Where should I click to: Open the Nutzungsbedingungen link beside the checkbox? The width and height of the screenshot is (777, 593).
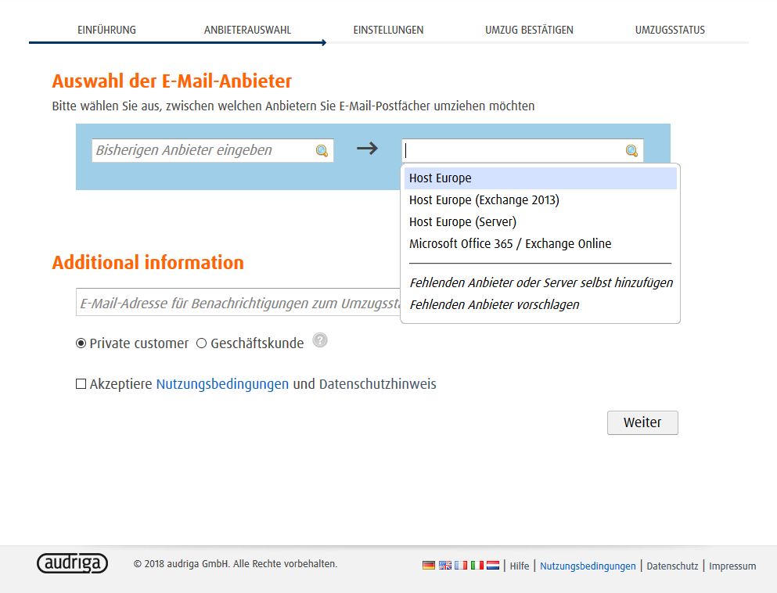tap(222, 384)
